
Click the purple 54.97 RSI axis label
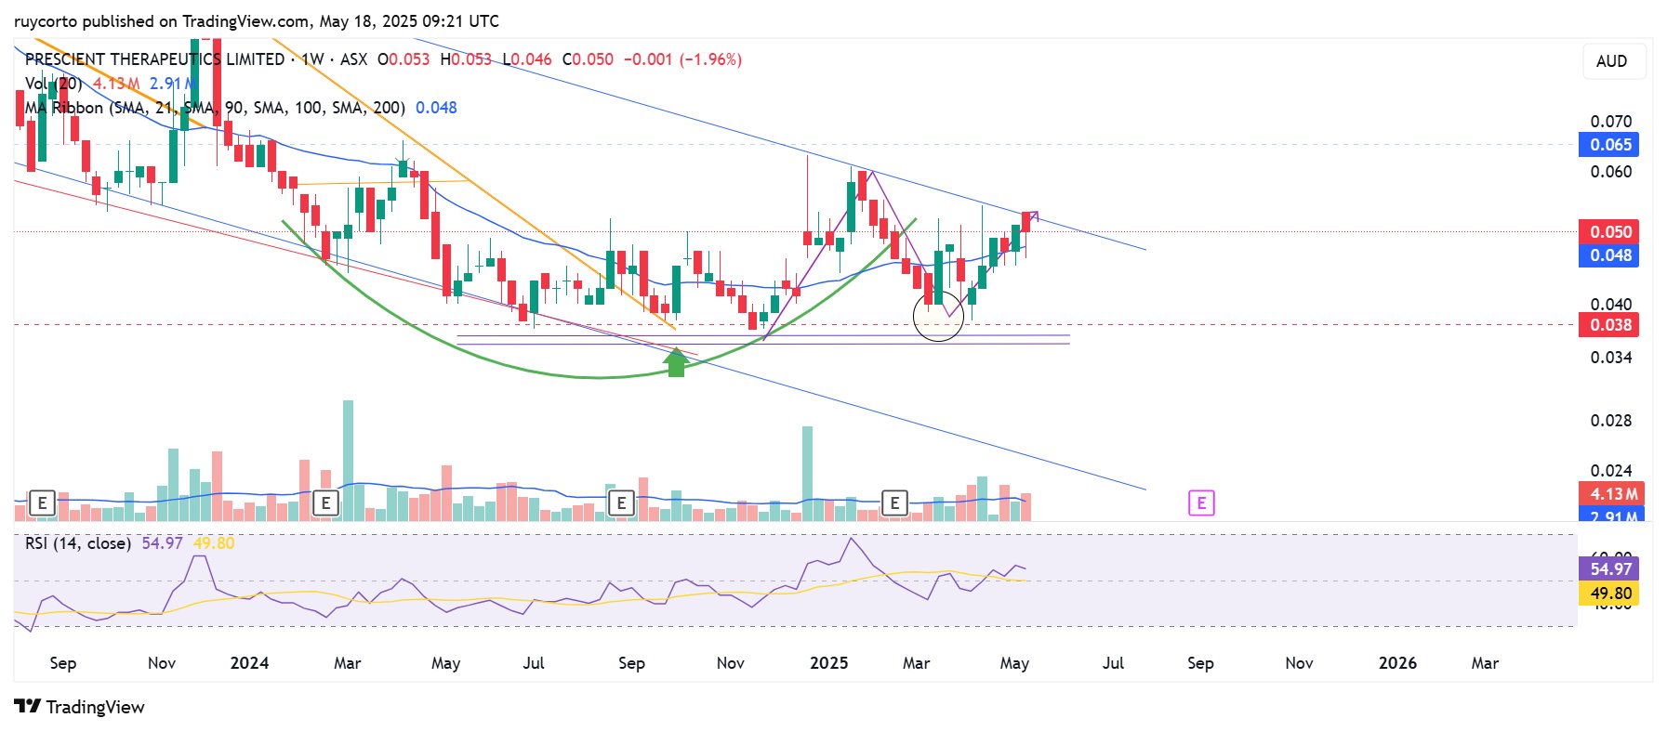(x=1609, y=568)
